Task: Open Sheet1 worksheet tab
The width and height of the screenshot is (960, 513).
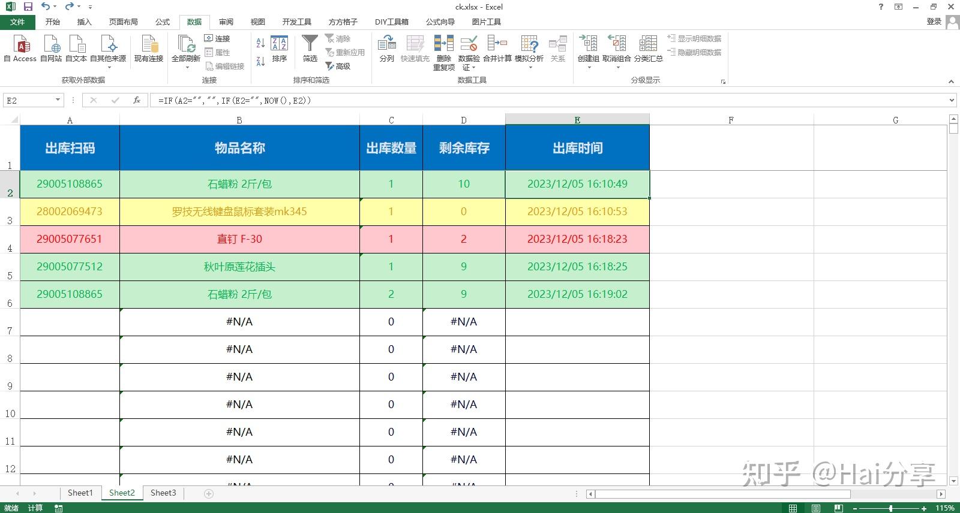Action: [x=80, y=493]
